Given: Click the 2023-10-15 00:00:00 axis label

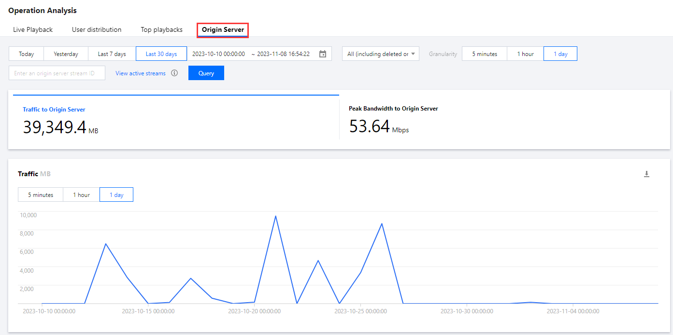Looking at the screenshot, I should [148, 311].
